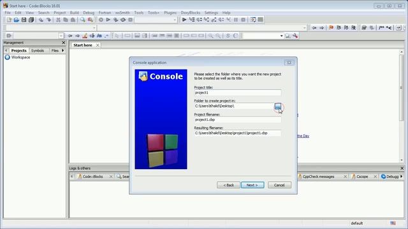Open the Debug menu
408x229 pixels.
(x=89, y=13)
